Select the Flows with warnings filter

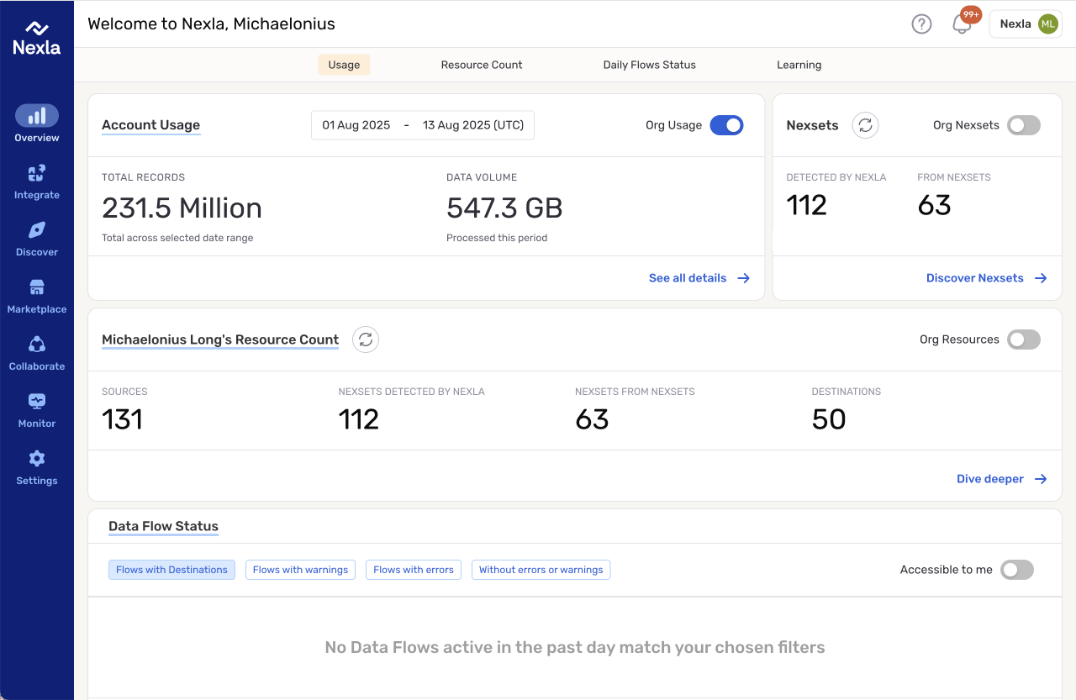(x=300, y=570)
